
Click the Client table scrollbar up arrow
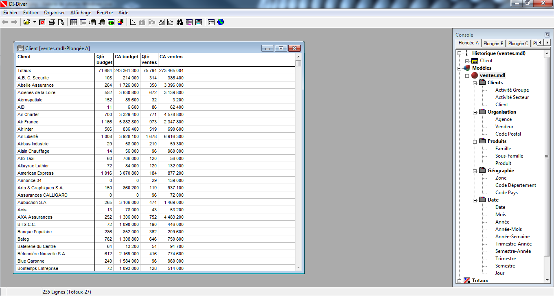(x=298, y=57)
